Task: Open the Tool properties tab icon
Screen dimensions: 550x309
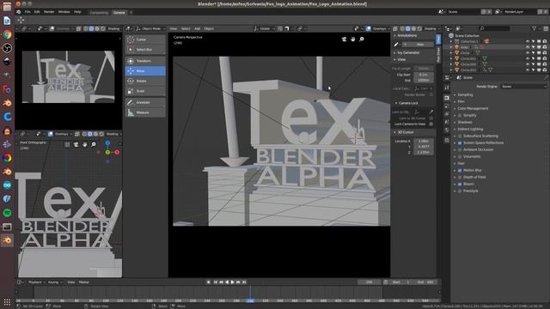Action: click(447, 88)
